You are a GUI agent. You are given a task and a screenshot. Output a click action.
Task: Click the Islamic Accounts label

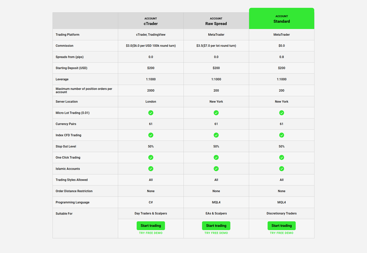(67, 169)
